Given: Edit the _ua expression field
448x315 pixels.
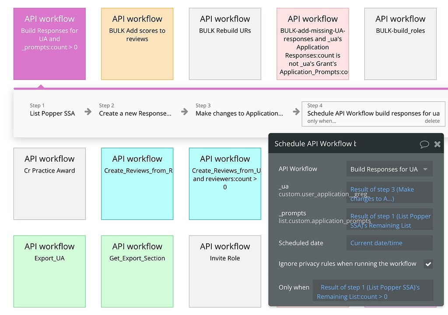Looking at the screenshot, I should coord(389,194).
